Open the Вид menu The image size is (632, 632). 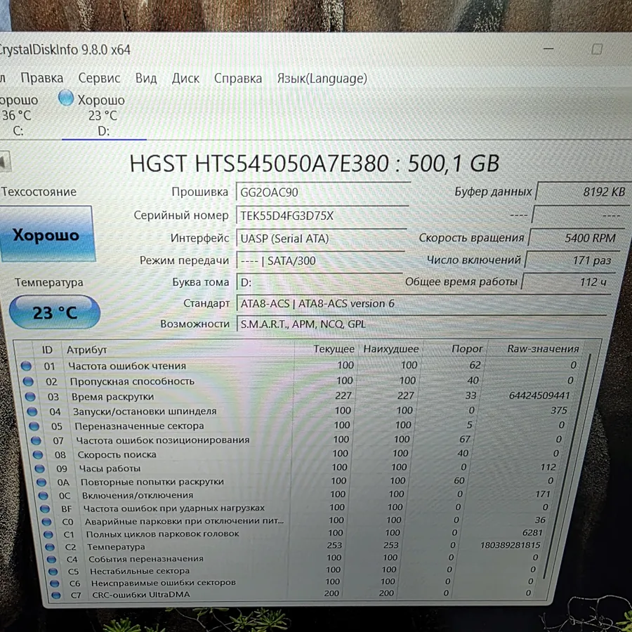[146, 78]
